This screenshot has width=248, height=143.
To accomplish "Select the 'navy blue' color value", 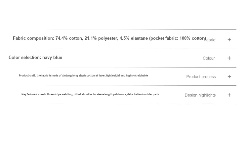I will click(52, 58).
